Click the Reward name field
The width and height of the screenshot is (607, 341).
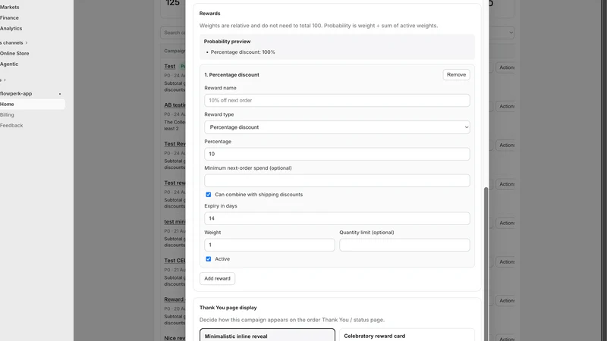[x=337, y=101]
